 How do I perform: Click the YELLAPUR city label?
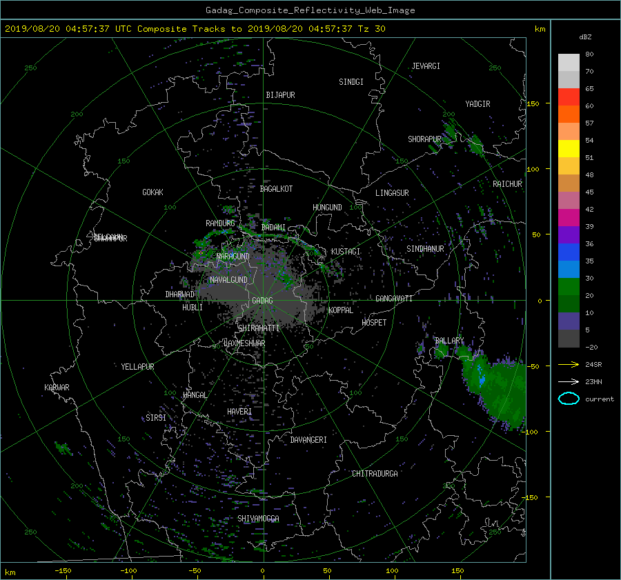(x=137, y=367)
